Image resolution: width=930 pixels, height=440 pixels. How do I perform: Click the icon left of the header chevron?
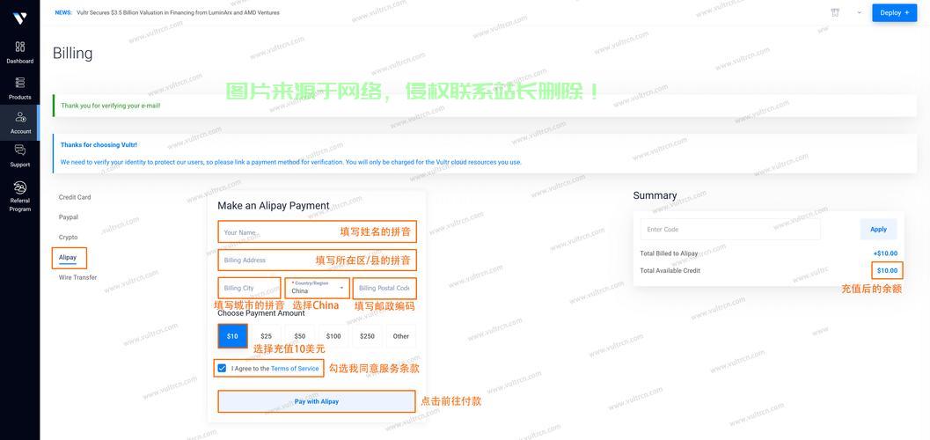point(835,12)
